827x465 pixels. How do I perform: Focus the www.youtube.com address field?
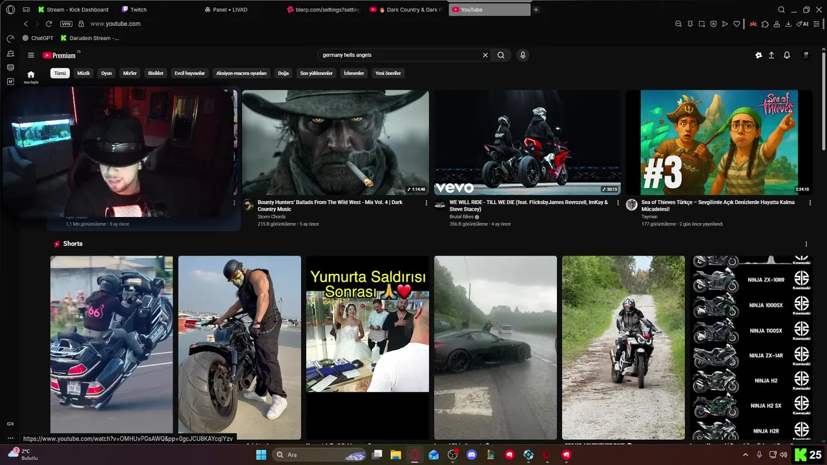pyautogui.click(x=115, y=24)
